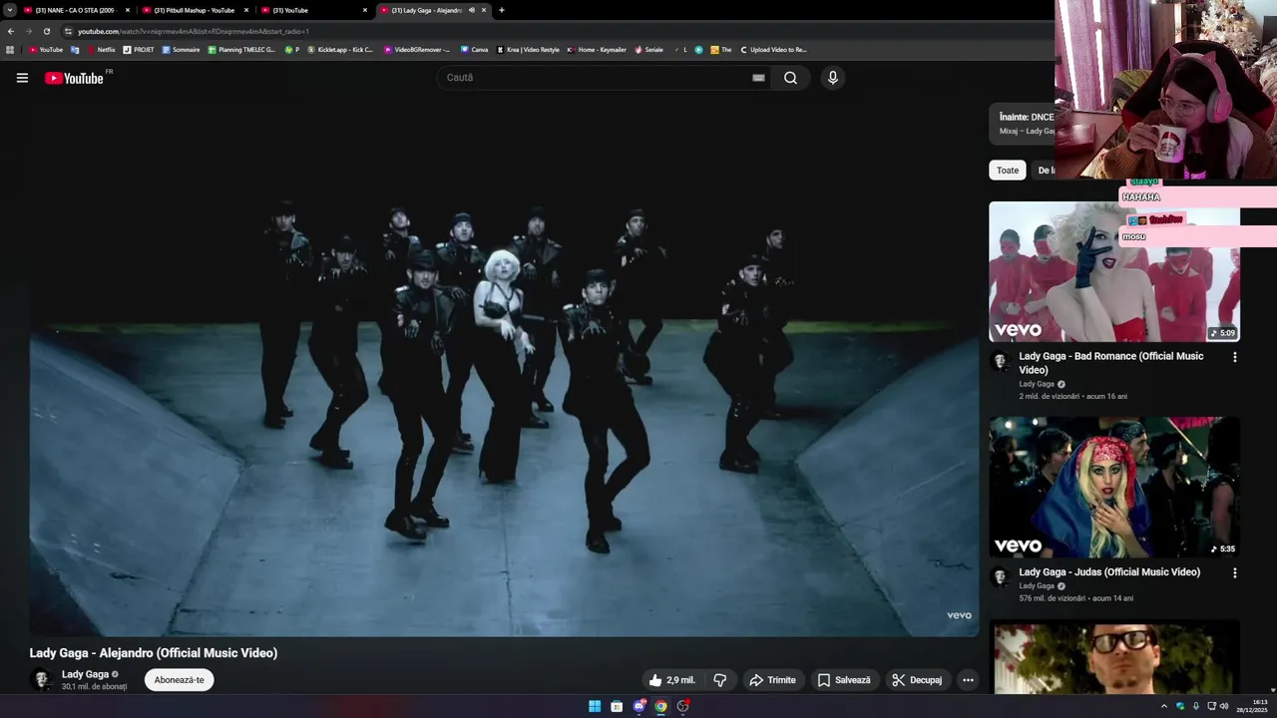
Task: Click the Alejandro video title text
Action: (154, 653)
